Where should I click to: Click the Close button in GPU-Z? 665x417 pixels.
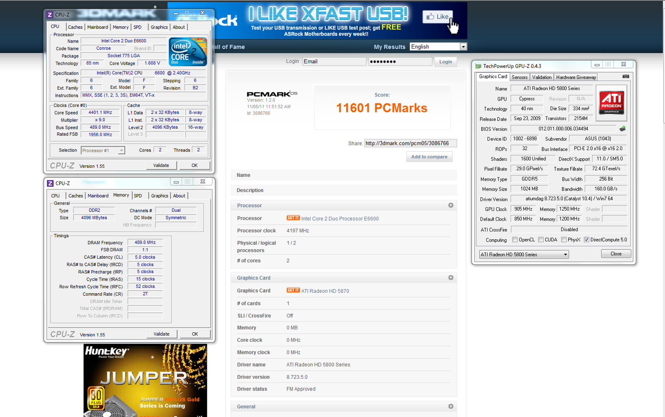(x=616, y=254)
